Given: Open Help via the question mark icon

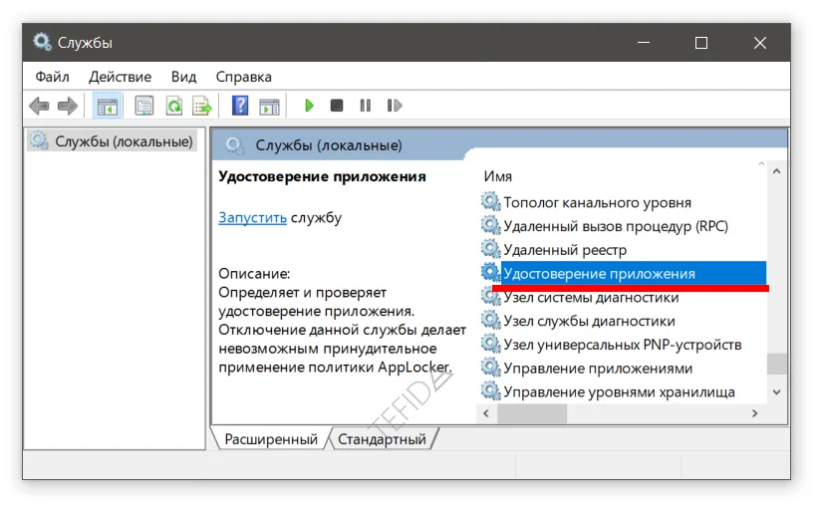Looking at the screenshot, I should click(240, 106).
